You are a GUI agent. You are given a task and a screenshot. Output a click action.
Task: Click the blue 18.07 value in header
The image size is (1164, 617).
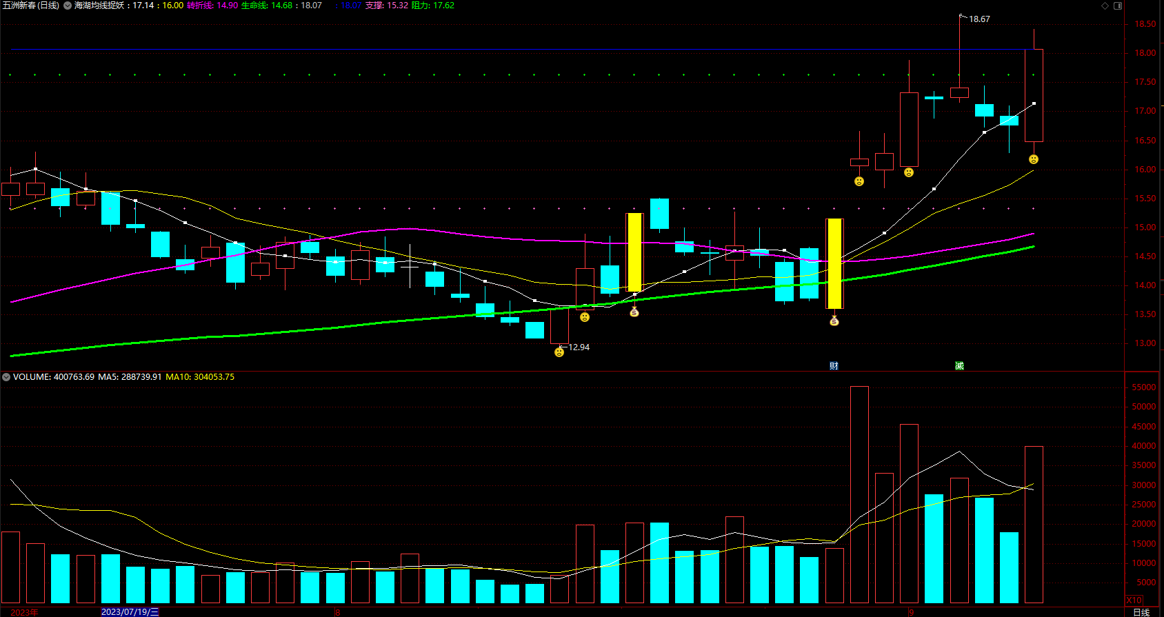[x=351, y=6]
